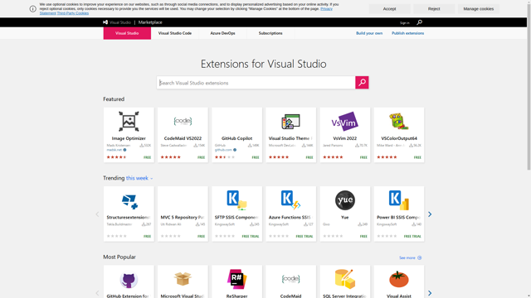This screenshot has height=298, width=531.
Task: Open the VSColorOutput64 extension icon
Action: [x=399, y=122]
